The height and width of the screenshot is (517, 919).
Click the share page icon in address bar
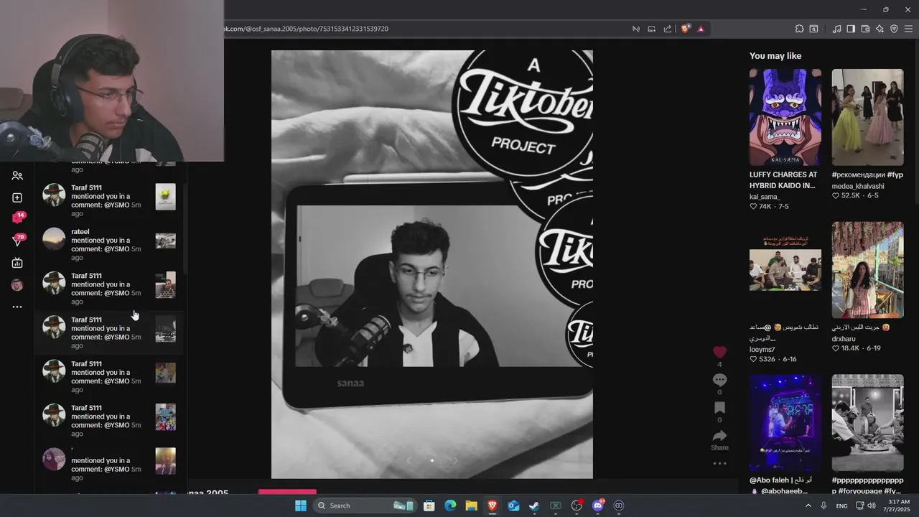pos(668,29)
